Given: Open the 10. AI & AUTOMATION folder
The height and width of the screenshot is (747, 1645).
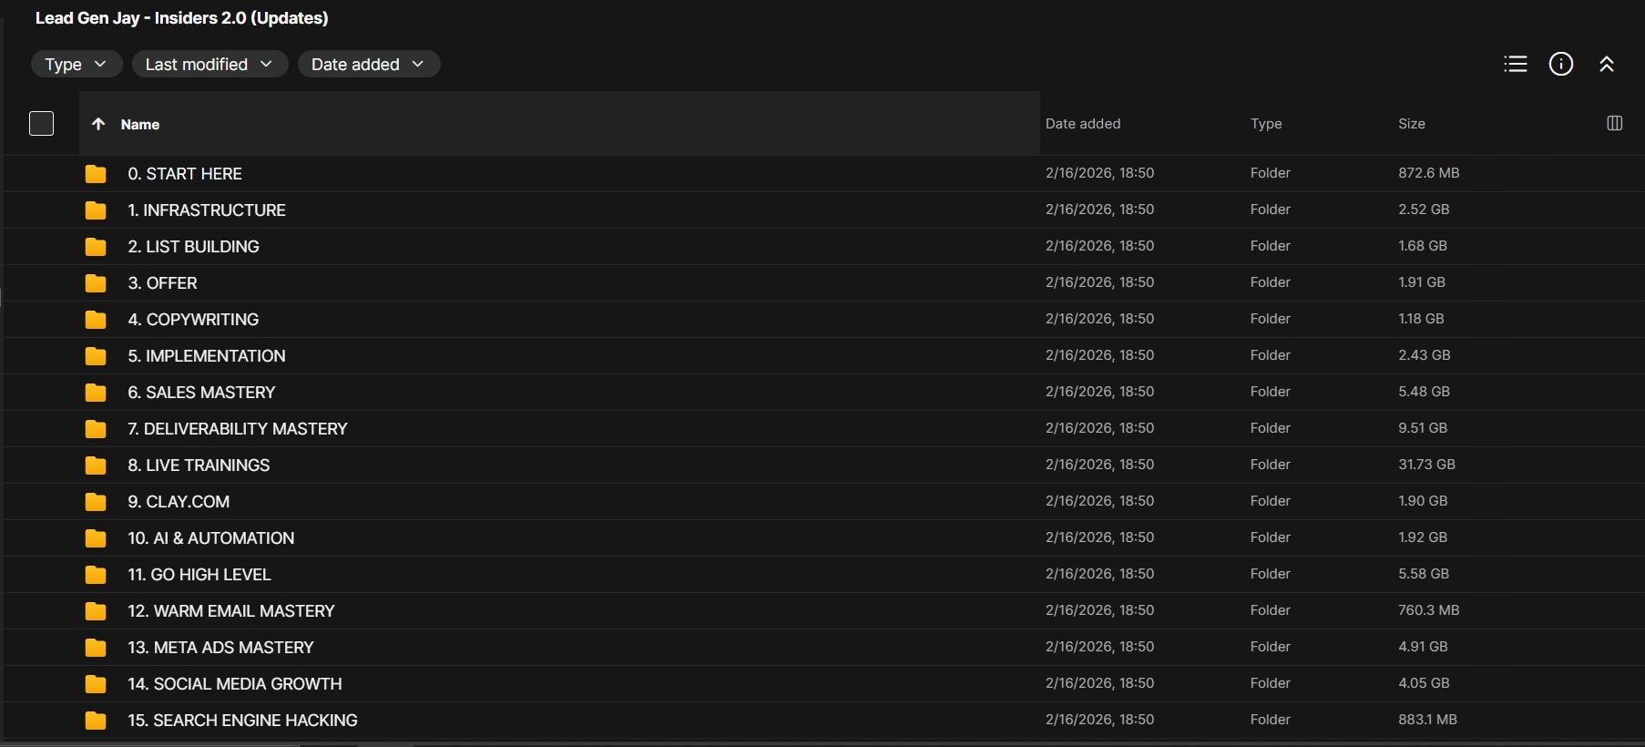Looking at the screenshot, I should click(210, 538).
